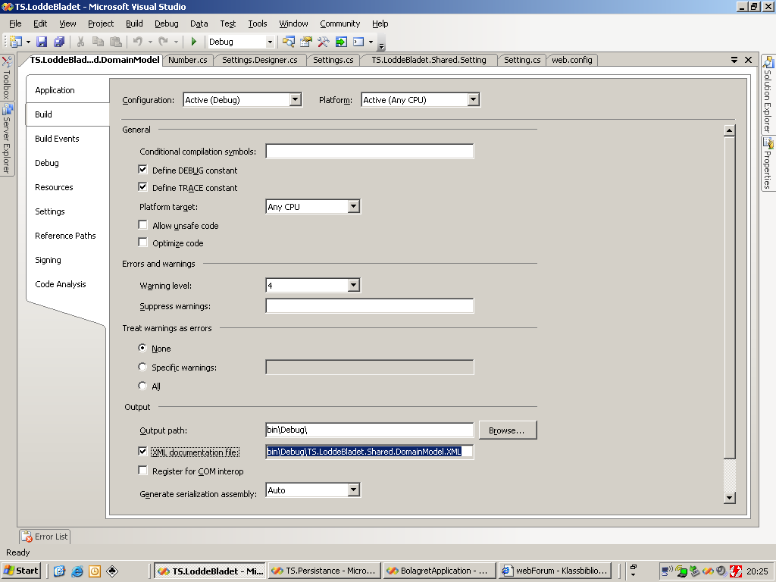Click the New Project toolbar icon
This screenshot has height=582, width=776.
pyautogui.click(x=16, y=42)
